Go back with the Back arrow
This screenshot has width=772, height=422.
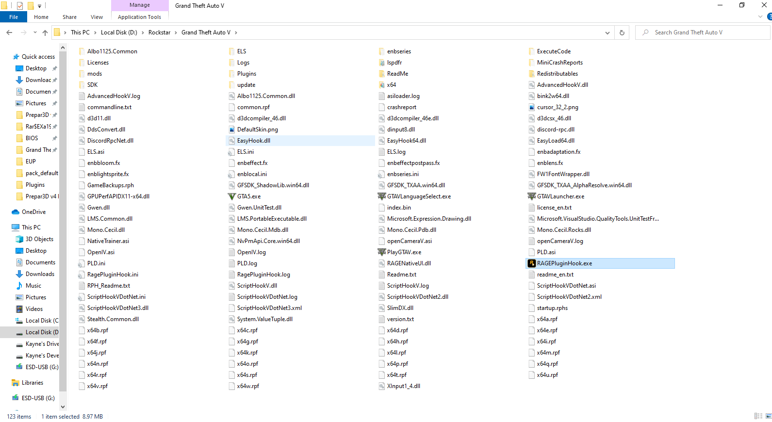click(9, 32)
